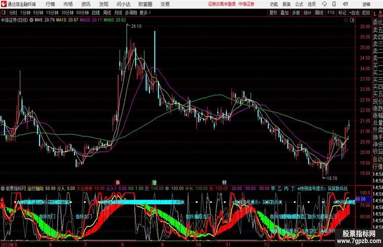Open the mail envelope icon
The height and width of the screenshot is (247, 383).
[346, 4]
